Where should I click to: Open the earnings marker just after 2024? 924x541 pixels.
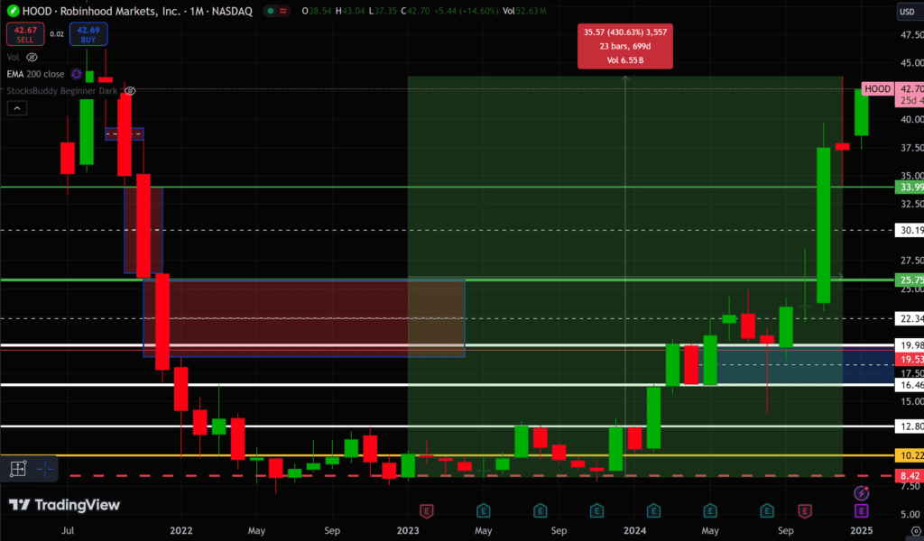[x=653, y=510]
